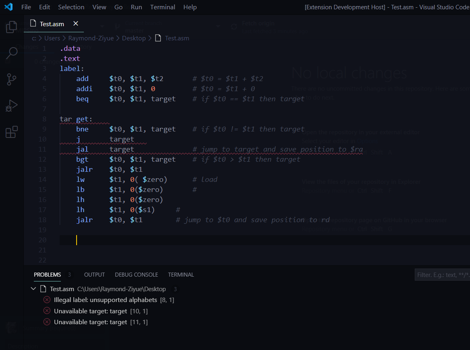
Task: Click the 'tar get:' label with error underline
Action: pyautogui.click(x=76, y=119)
